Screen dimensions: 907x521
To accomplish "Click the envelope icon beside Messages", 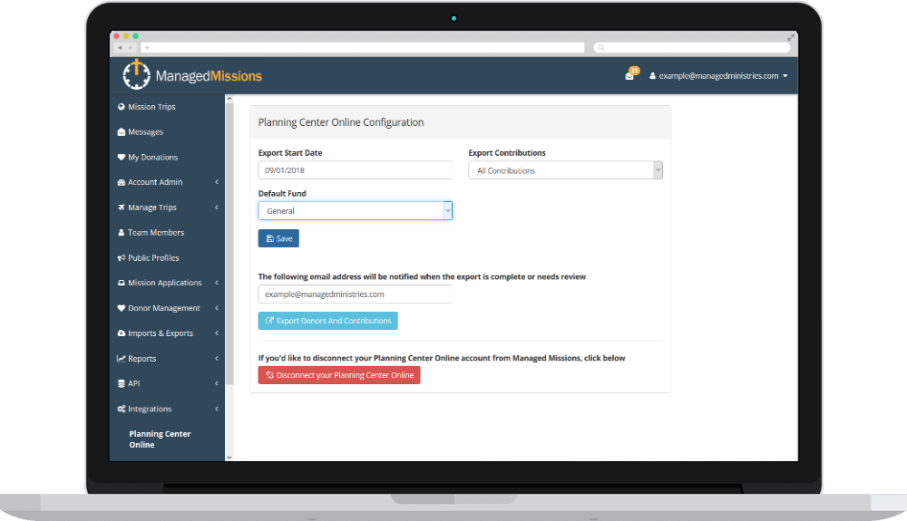I will pyautogui.click(x=121, y=131).
